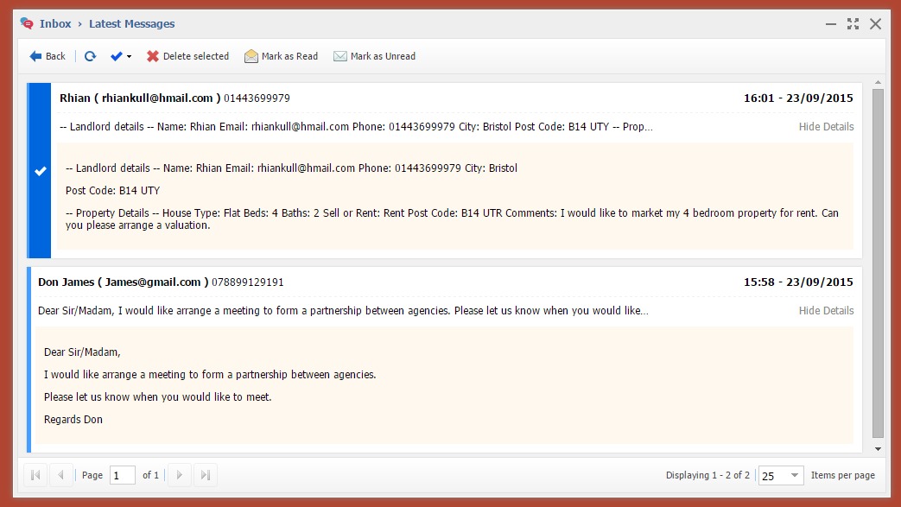Image resolution: width=901 pixels, height=507 pixels.
Task: Hide Details of Rhian's message
Action: pos(826,127)
